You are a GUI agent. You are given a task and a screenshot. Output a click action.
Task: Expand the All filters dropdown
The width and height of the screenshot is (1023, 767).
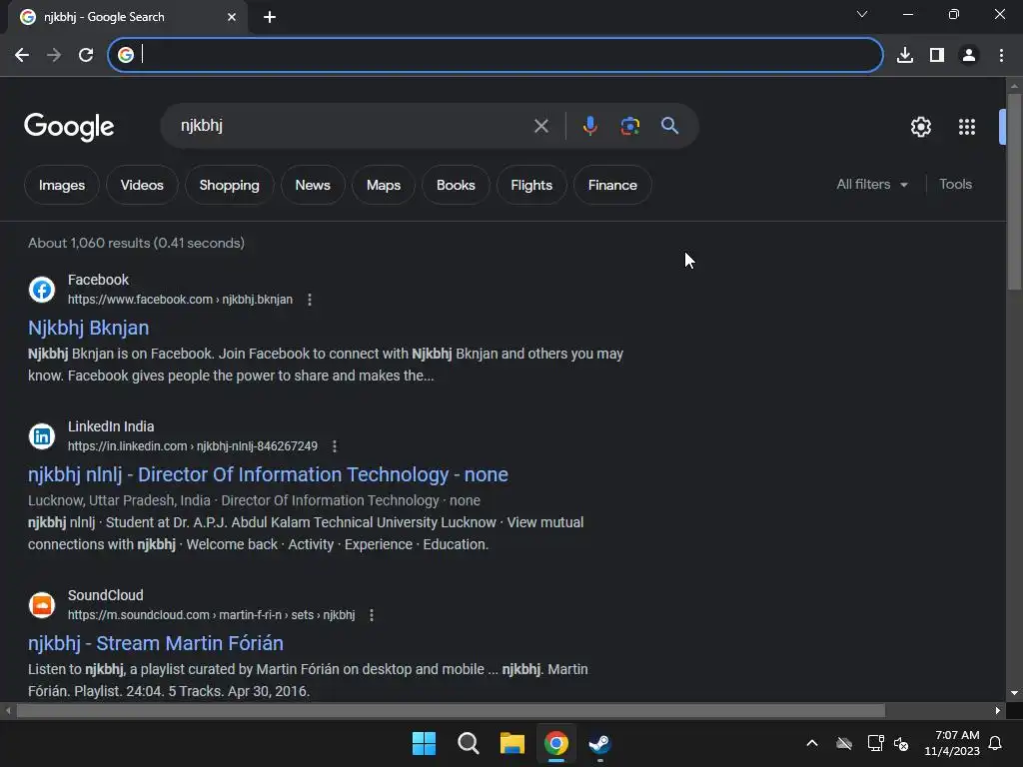tap(871, 185)
